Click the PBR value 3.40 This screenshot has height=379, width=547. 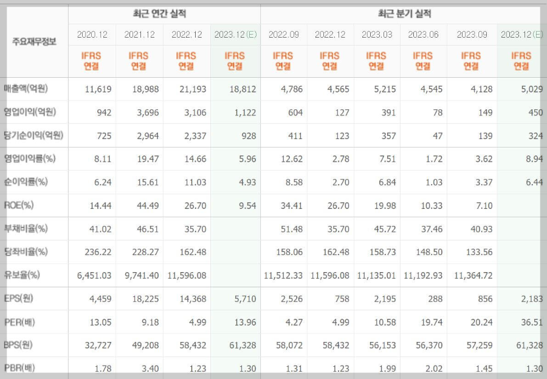tap(150, 368)
